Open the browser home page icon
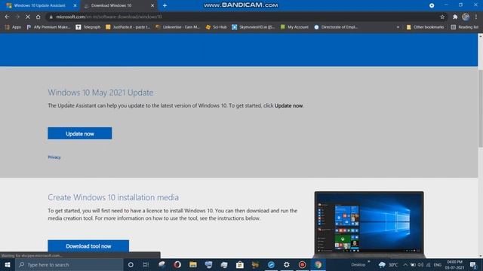 [38, 17]
